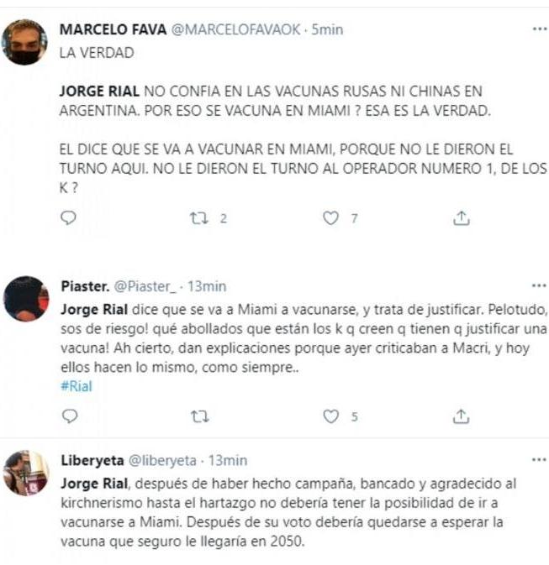View MARCELO FAVA's profile picture
The width and height of the screenshot is (549, 565).
click(24, 42)
